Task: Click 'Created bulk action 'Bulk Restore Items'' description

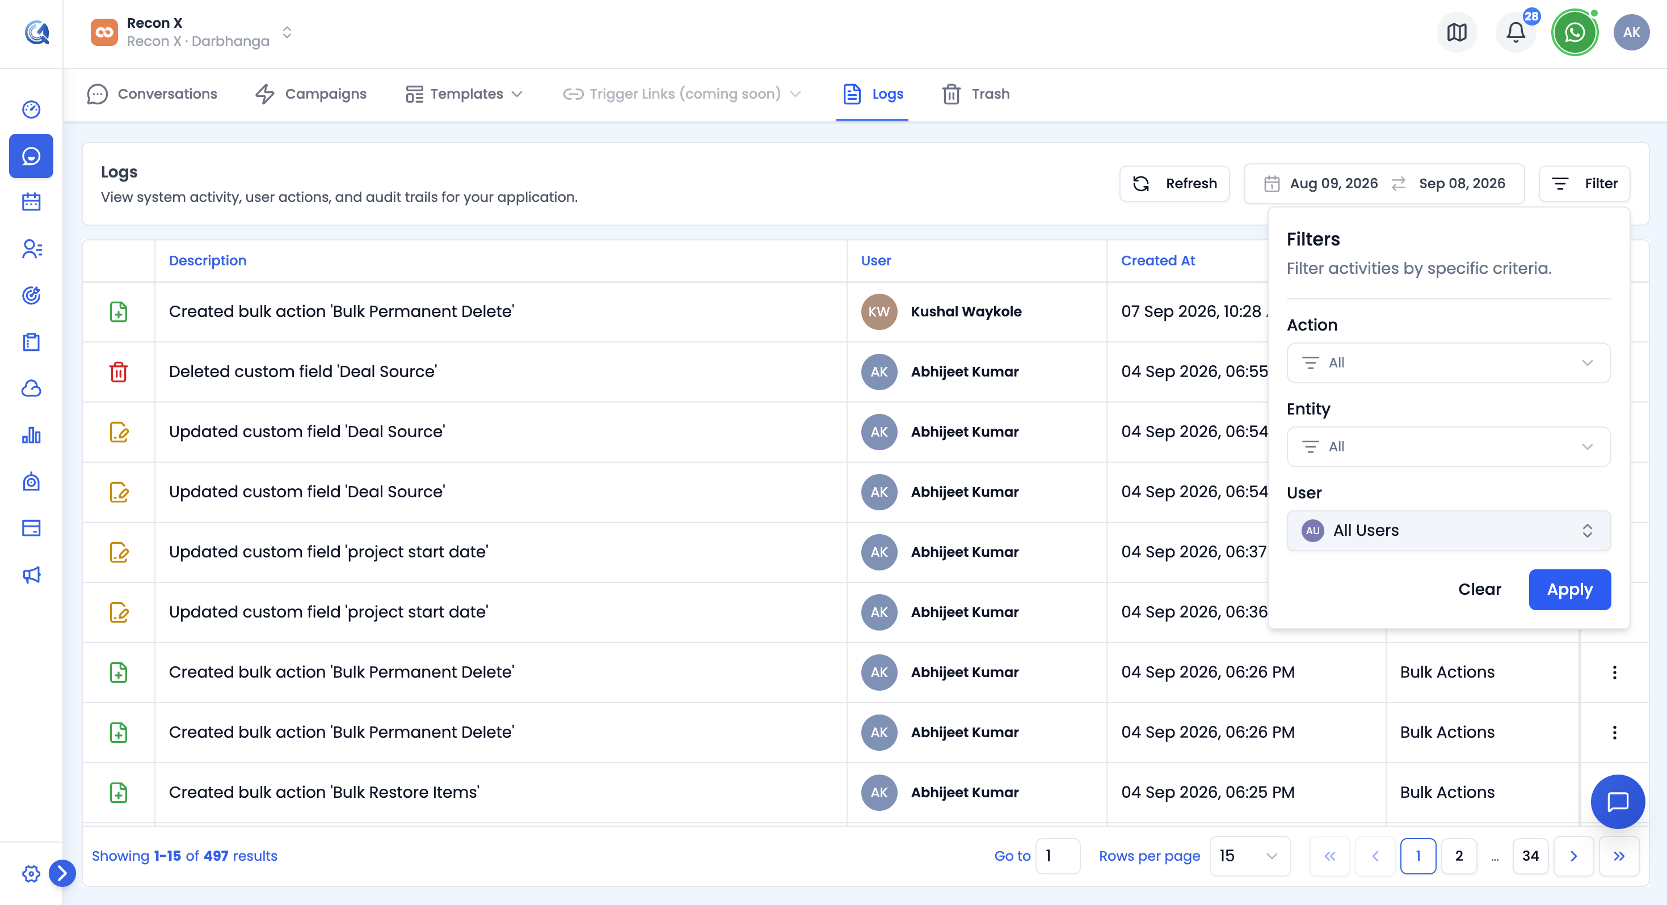Action: 324,792
